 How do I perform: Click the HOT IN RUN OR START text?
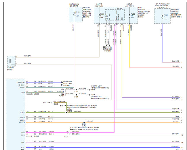click(74, 5)
